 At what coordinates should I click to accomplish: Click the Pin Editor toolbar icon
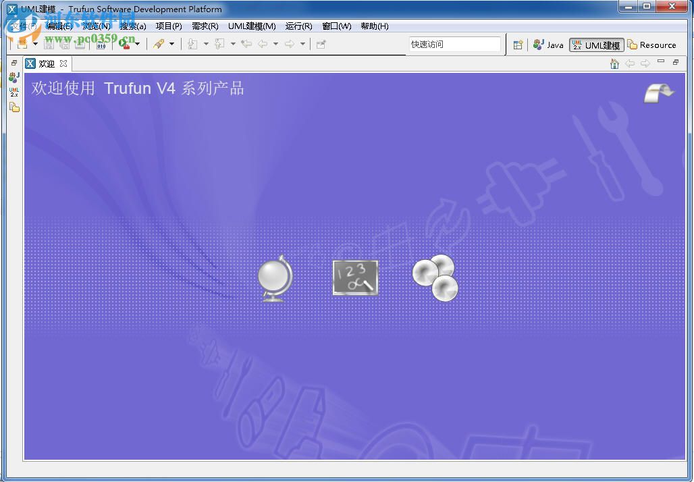(321, 44)
